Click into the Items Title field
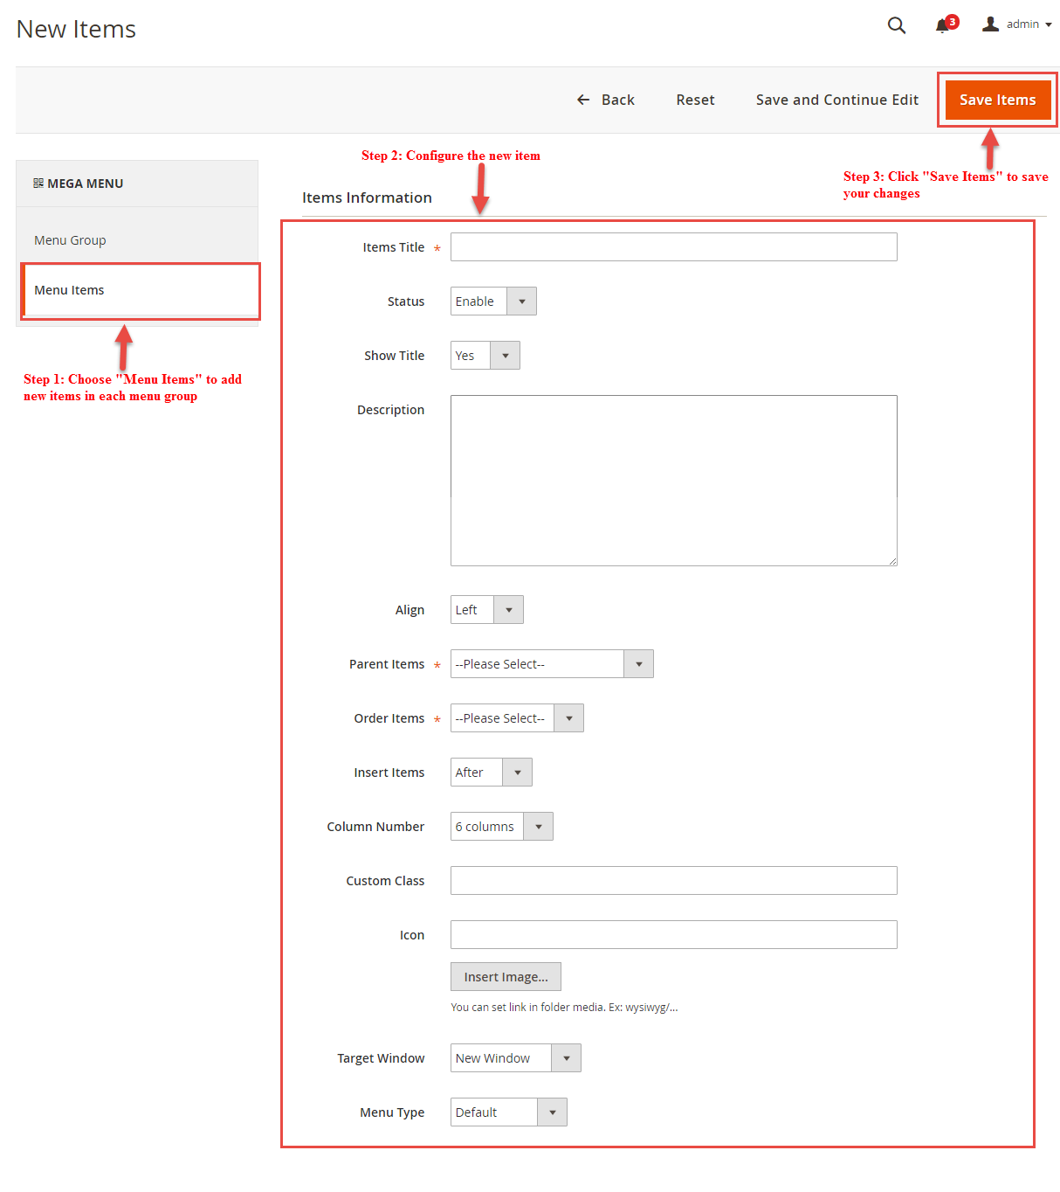This screenshot has width=1060, height=1192. coord(673,247)
